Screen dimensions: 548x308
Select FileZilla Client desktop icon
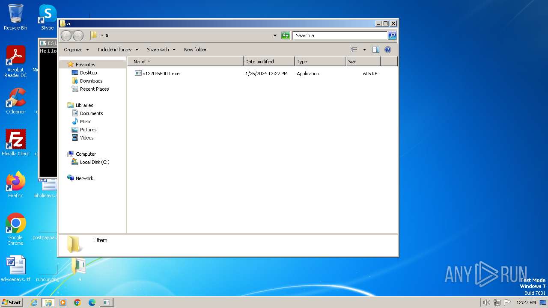tap(15, 142)
